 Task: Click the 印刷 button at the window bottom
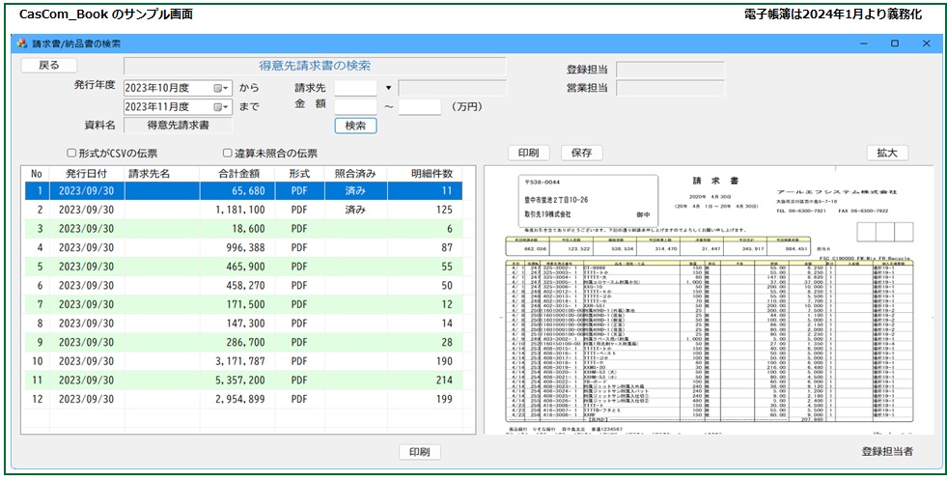pos(420,452)
